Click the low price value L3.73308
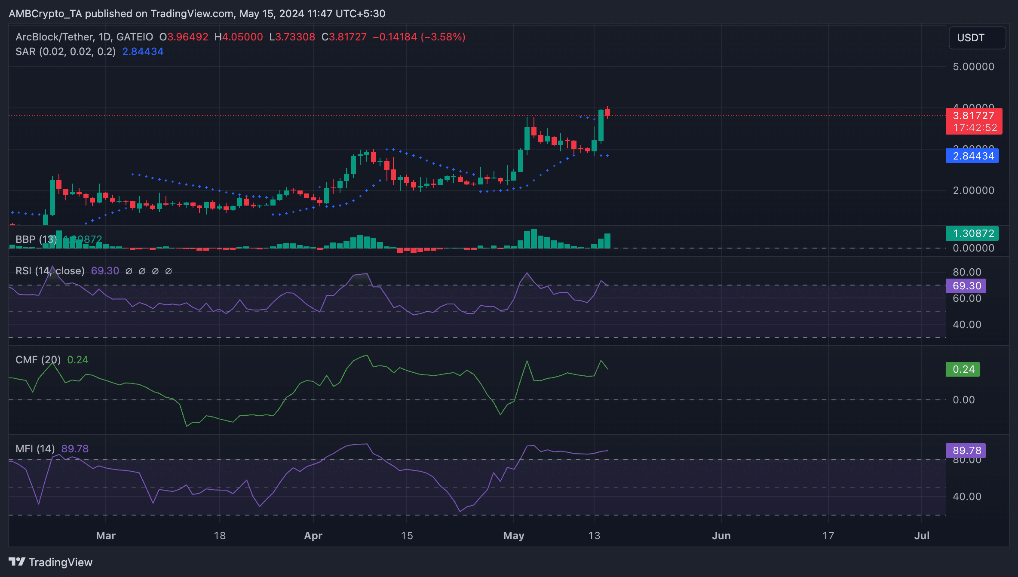The height and width of the screenshot is (577, 1018). coord(292,37)
